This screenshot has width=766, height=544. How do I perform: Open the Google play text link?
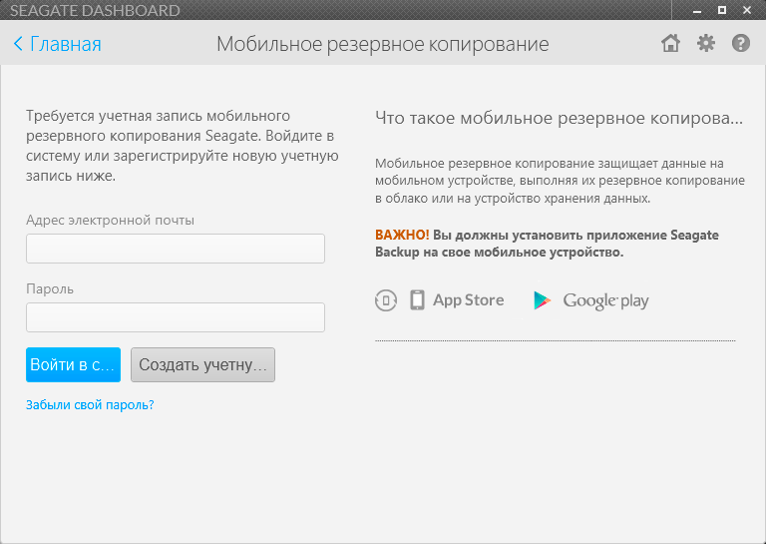pos(605,300)
